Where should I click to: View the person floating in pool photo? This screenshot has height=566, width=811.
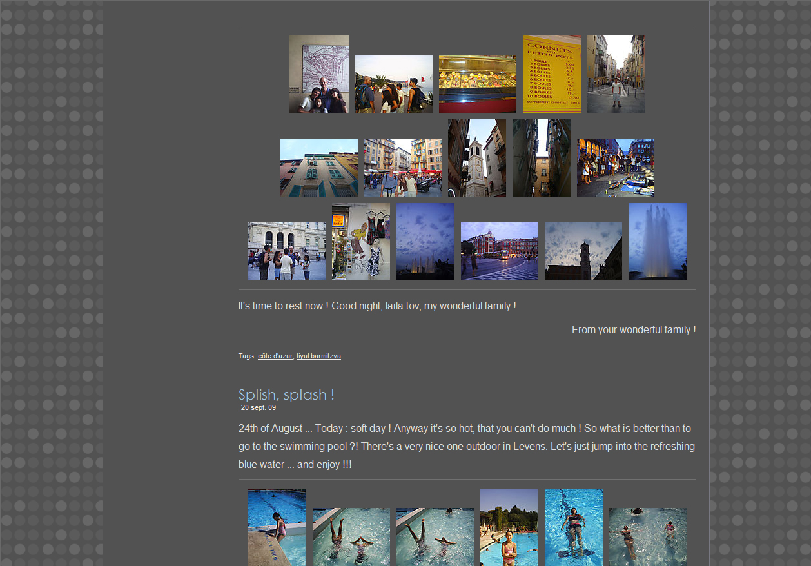click(573, 527)
